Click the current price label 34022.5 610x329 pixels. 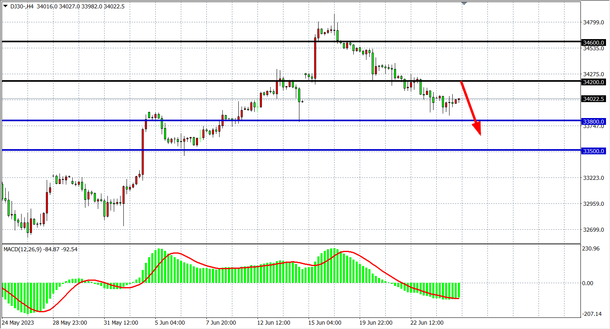593,99
